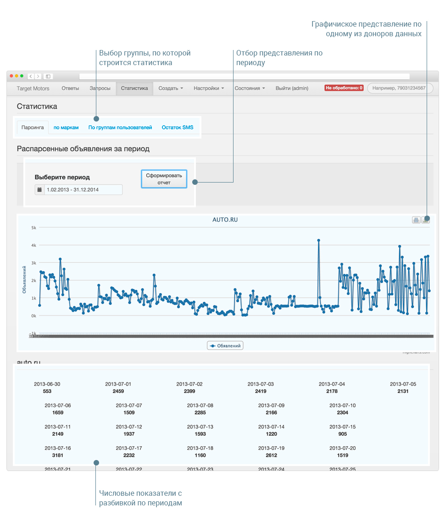The image size is (445, 521).
Task: Click the value 2459 under 2013-07-01
Action: 118,391
